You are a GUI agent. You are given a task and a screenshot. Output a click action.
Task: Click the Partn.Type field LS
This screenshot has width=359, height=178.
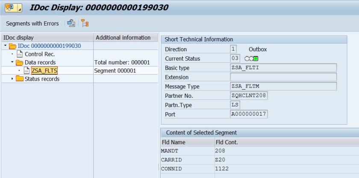point(235,105)
